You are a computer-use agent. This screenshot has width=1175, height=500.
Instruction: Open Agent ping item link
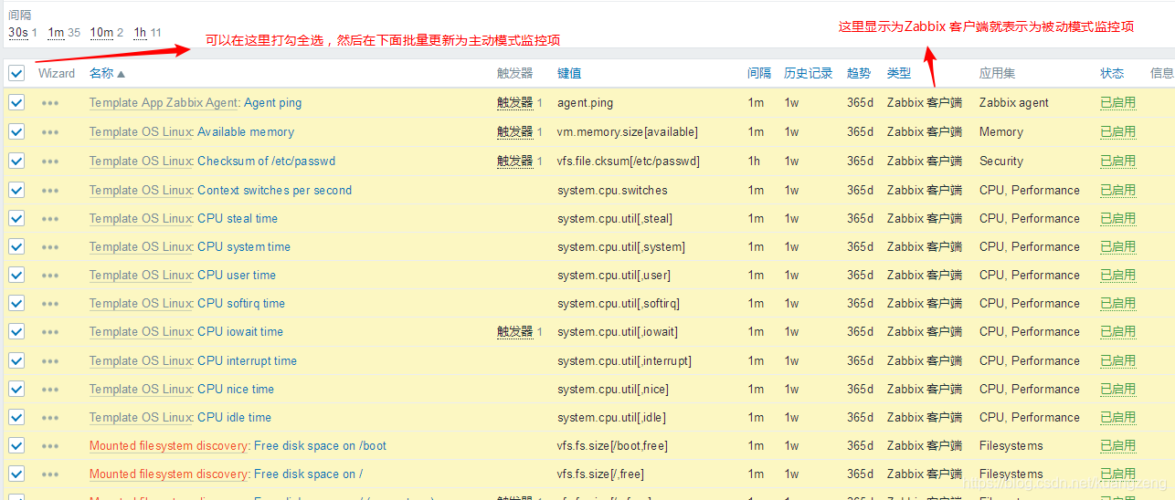(x=272, y=103)
